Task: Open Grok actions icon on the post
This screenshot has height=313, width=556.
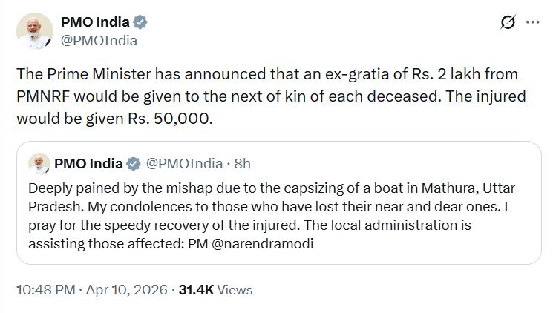Action: coord(508,23)
